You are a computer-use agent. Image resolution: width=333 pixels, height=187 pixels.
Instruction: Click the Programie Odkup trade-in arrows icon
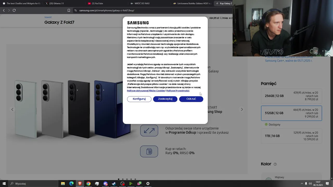[x=149, y=130]
